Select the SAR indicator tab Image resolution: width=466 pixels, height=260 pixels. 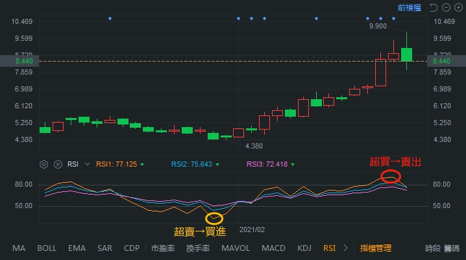click(104, 248)
